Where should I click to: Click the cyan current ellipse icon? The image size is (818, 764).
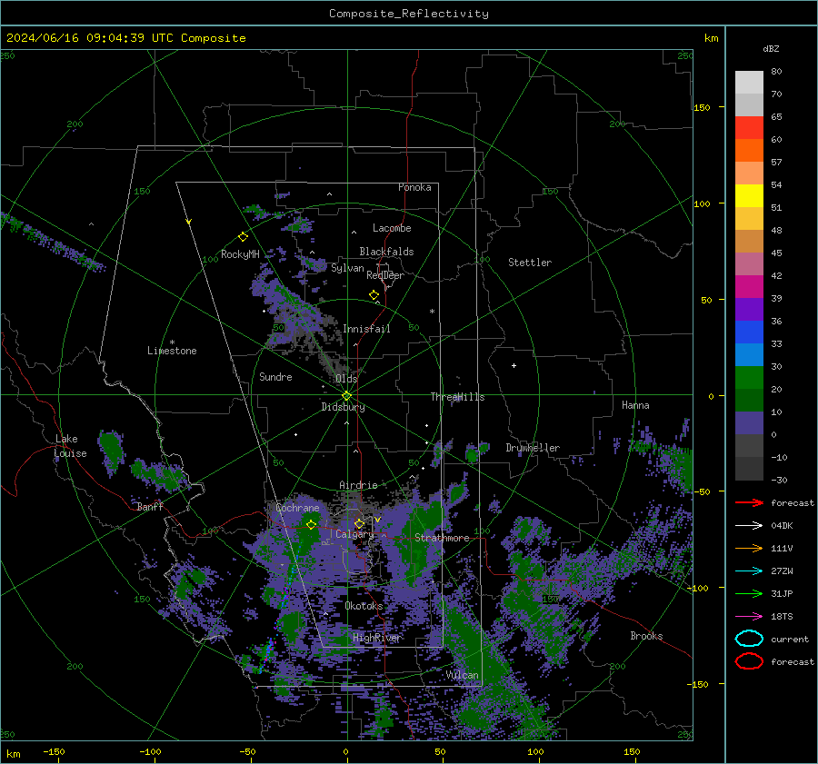pos(749,639)
